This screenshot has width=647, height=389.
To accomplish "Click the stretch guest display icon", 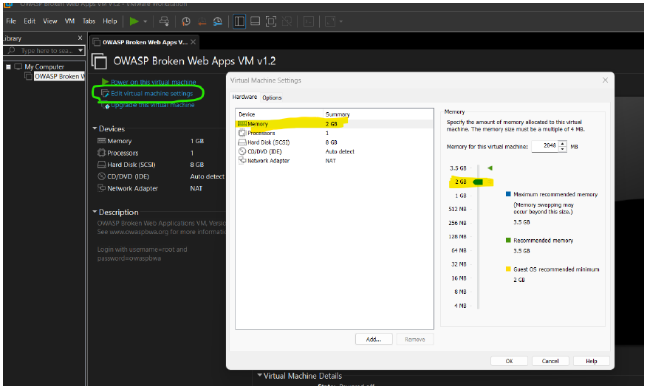I will pyautogui.click(x=330, y=21).
